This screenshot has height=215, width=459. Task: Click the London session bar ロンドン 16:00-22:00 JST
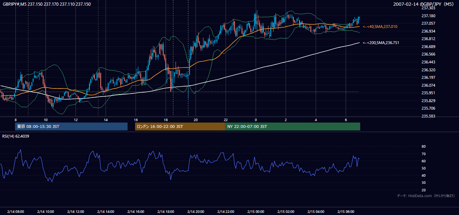(x=180, y=126)
